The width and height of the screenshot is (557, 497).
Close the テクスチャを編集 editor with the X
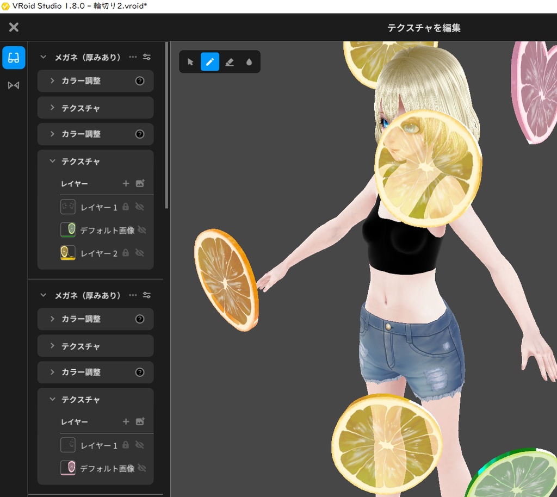point(14,27)
